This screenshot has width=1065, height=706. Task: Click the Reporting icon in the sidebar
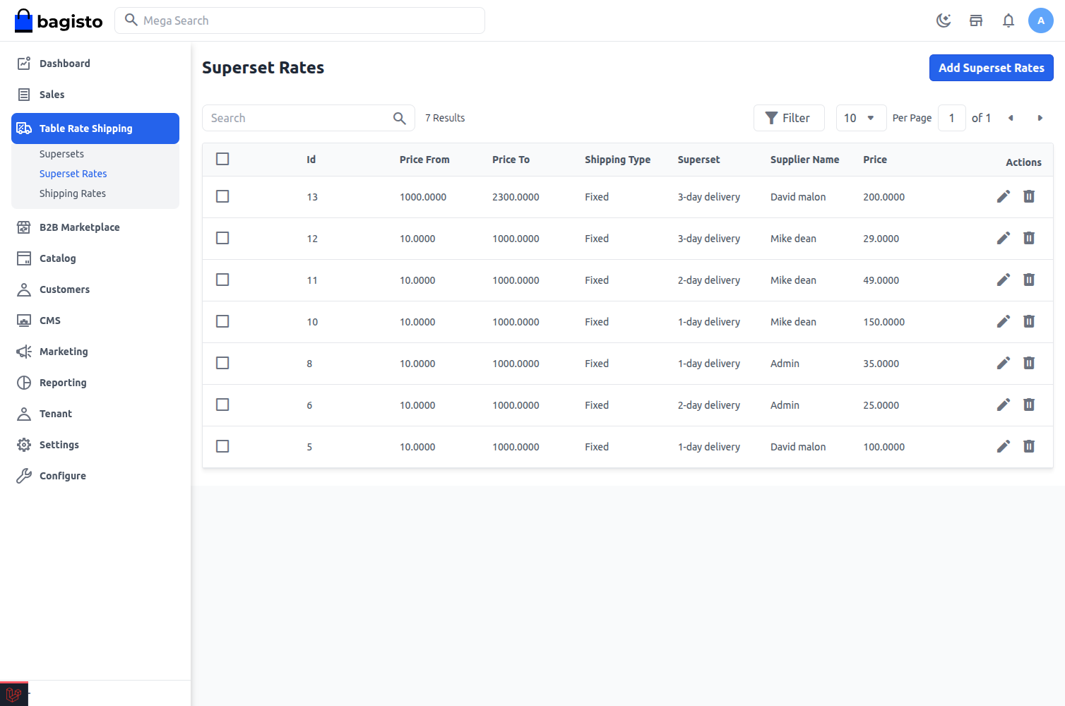pos(23,382)
